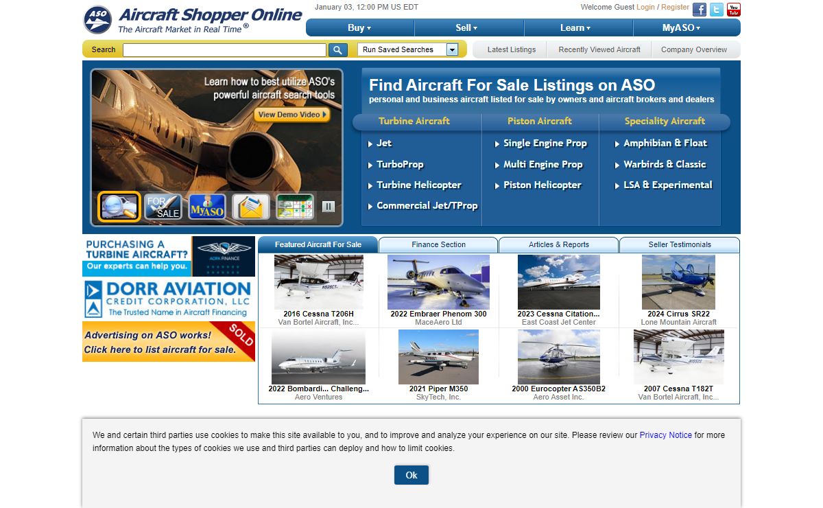Select the For Sale slide icon
The height and width of the screenshot is (508, 823).
tap(163, 207)
